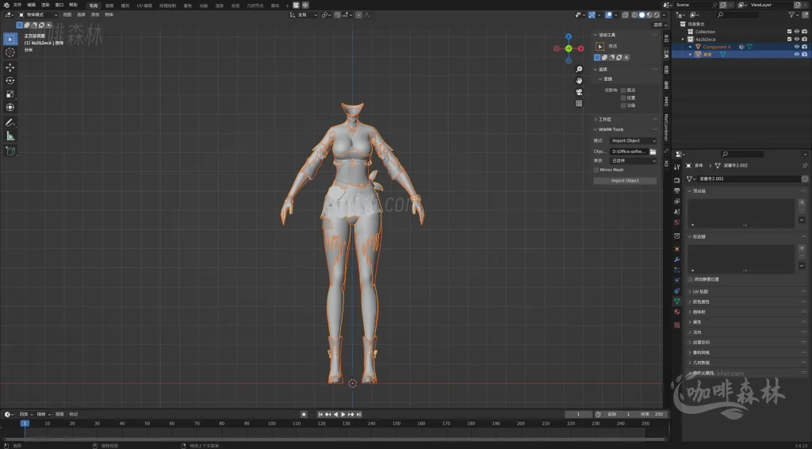
Task: Open the Particles properties tab
Action: [x=677, y=270]
